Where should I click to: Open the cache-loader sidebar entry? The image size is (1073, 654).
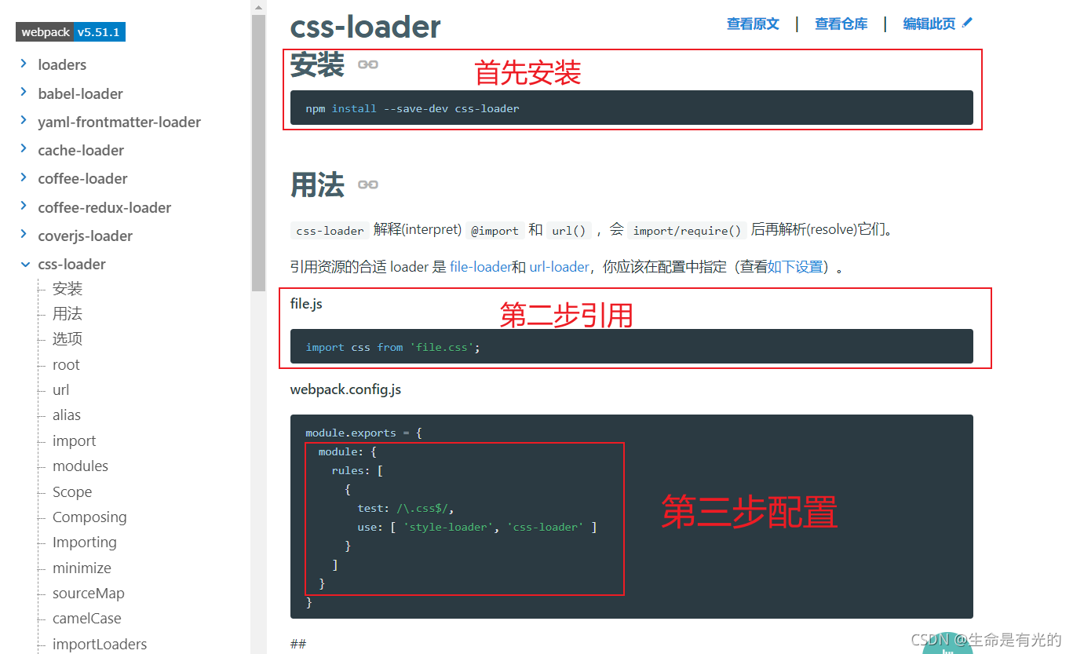81,150
